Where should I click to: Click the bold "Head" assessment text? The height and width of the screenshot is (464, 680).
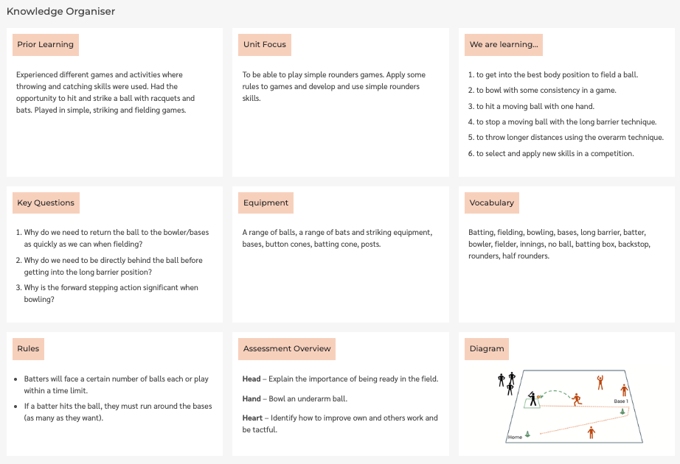pyautogui.click(x=251, y=379)
